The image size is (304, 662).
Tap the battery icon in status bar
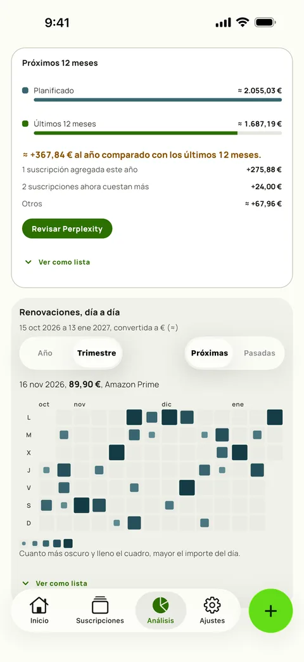pyautogui.click(x=265, y=22)
